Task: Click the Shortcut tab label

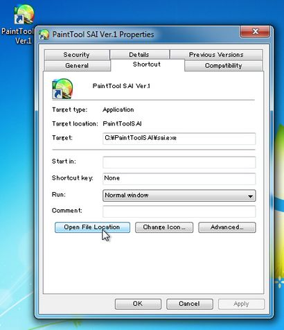Action: [x=147, y=64]
